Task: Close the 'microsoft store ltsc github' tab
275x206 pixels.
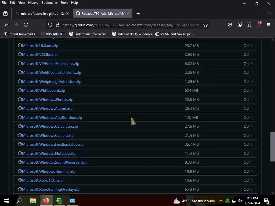Action: point(67,13)
